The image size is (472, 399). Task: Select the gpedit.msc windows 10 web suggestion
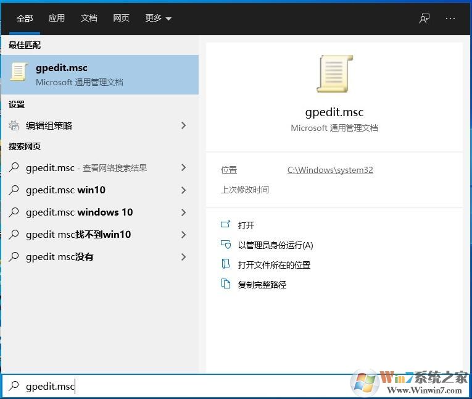coord(100,212)
